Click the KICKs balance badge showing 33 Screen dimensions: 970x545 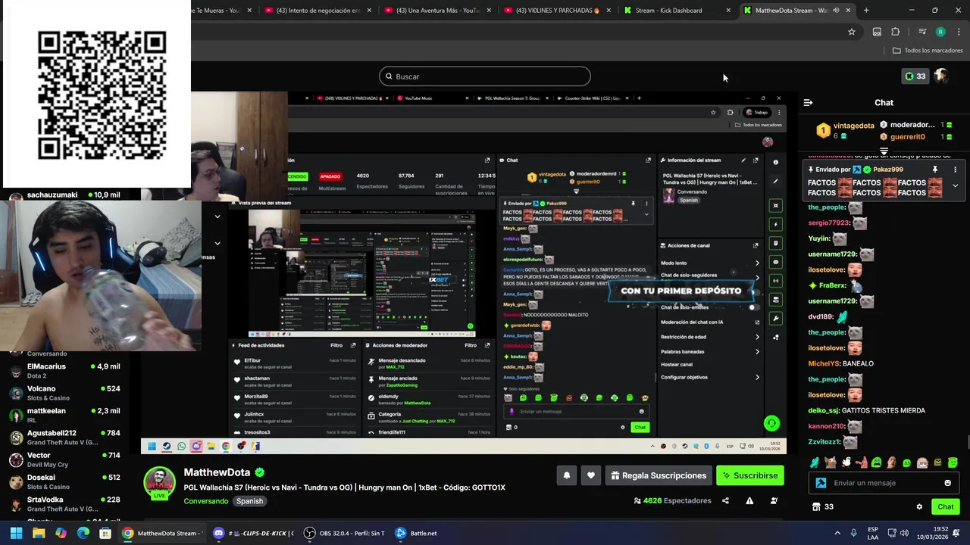pyautogui.click(x=915, y=76)
